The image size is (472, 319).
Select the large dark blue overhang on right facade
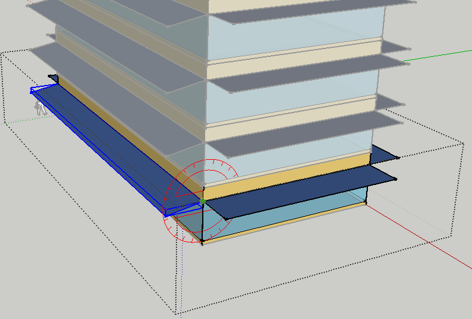(x=301, y=192)
